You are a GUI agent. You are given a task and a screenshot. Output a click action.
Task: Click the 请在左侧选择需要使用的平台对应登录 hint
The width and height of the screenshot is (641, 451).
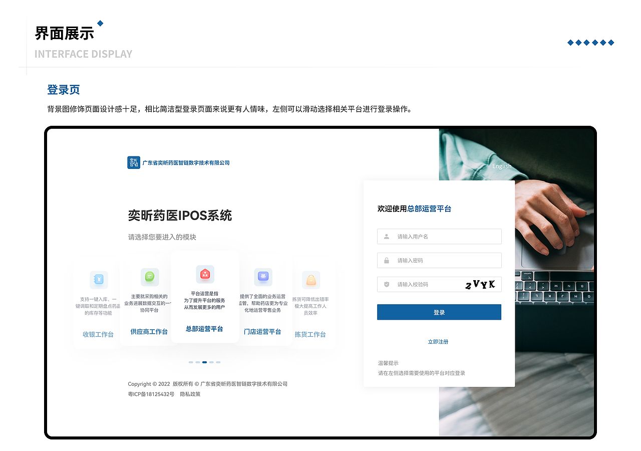pyautogui.click(x=422, y=373)
